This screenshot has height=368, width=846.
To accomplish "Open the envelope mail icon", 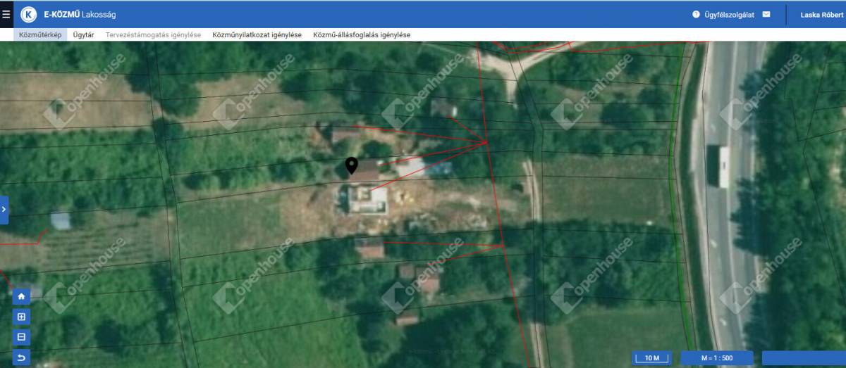I will [x=766, y=14].
